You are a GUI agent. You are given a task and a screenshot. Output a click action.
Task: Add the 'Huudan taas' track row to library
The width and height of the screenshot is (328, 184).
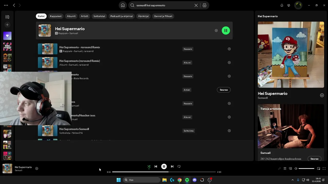click(229, 103)
